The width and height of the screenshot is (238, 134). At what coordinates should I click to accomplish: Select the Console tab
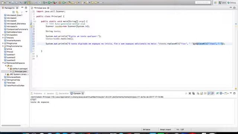coord(77,93)
